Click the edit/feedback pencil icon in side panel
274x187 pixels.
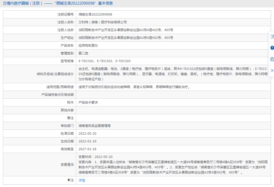(x=272, y=37)
